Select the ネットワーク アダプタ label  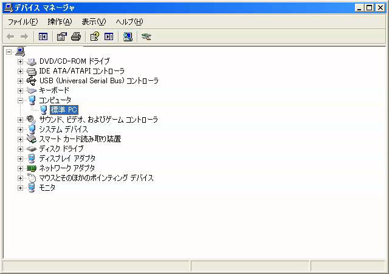click(x=67, y=168)
